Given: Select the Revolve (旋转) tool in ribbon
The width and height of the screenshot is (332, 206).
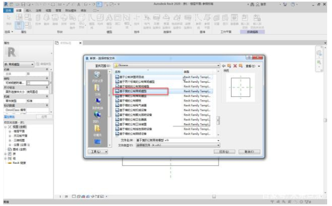Looking at the screenshot, I should click(x=55, y=19).
